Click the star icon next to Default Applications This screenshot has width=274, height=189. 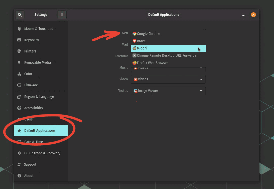point(19,131)
